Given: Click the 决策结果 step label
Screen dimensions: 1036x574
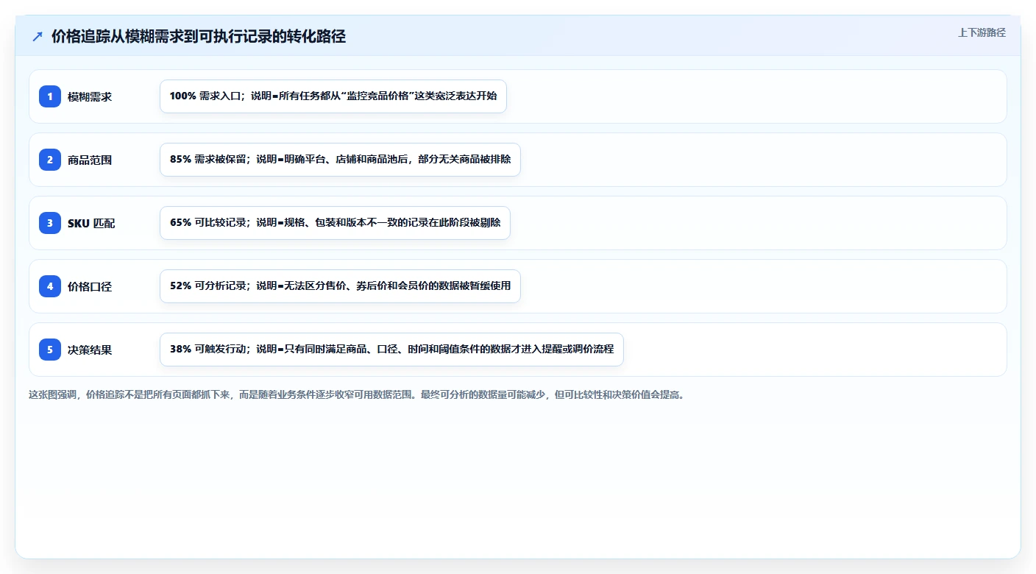Looking at the screenshot, I should pos(90,350).
